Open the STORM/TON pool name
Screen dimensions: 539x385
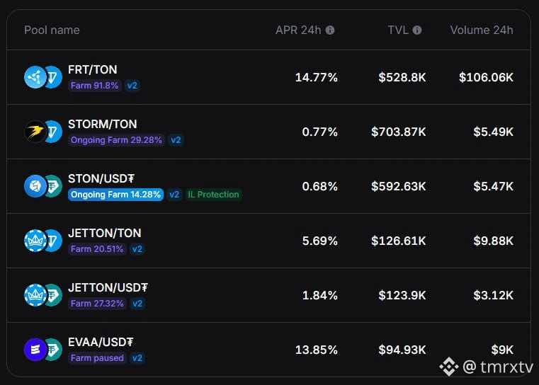coord(103,124)
